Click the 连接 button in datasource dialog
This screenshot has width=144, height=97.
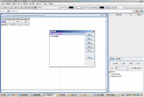(90, 47)
